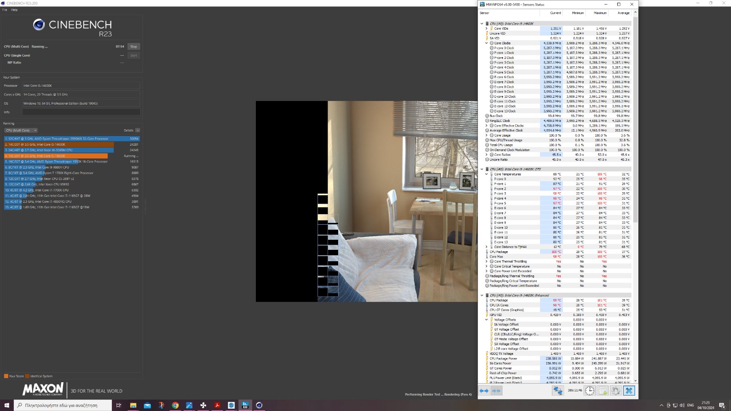Collapse the Core Clocks tree node
The image size is (731, 411).
[x=486, y=43]
